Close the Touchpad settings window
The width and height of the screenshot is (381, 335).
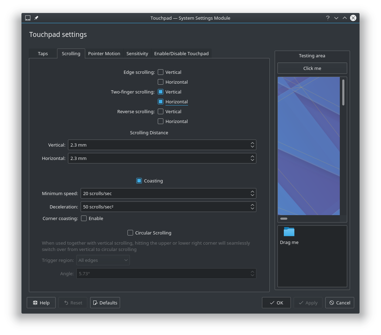353,18
